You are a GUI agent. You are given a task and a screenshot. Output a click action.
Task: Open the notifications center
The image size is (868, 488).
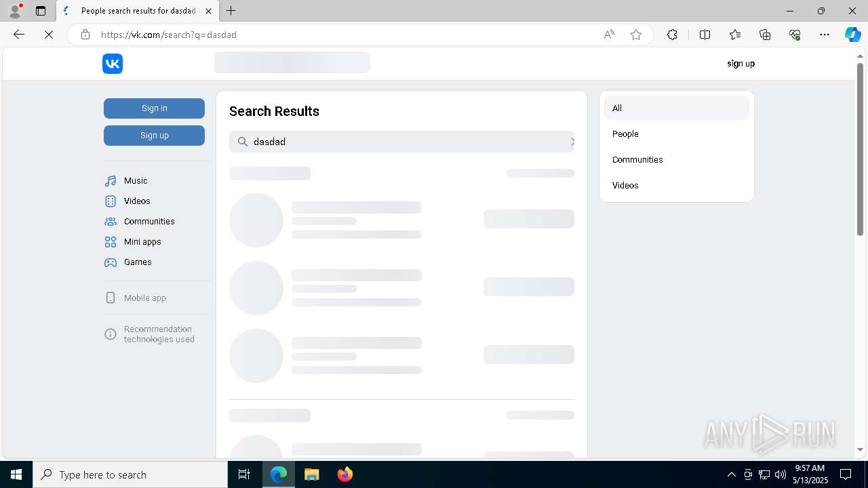(x=846, y=474)
